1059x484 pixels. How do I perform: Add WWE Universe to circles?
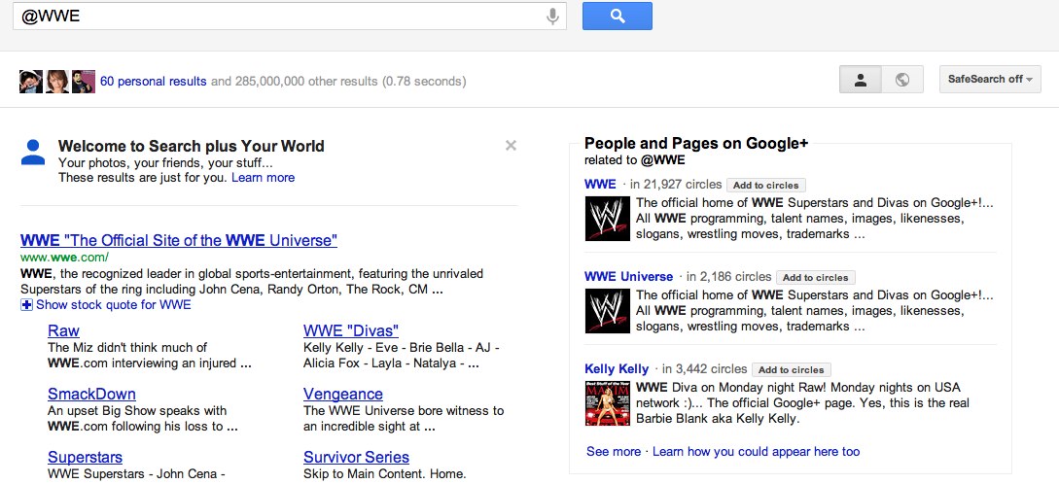816,277
